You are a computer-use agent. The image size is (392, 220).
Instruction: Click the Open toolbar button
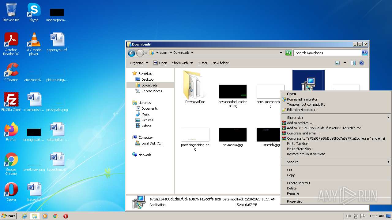[160, 63]
